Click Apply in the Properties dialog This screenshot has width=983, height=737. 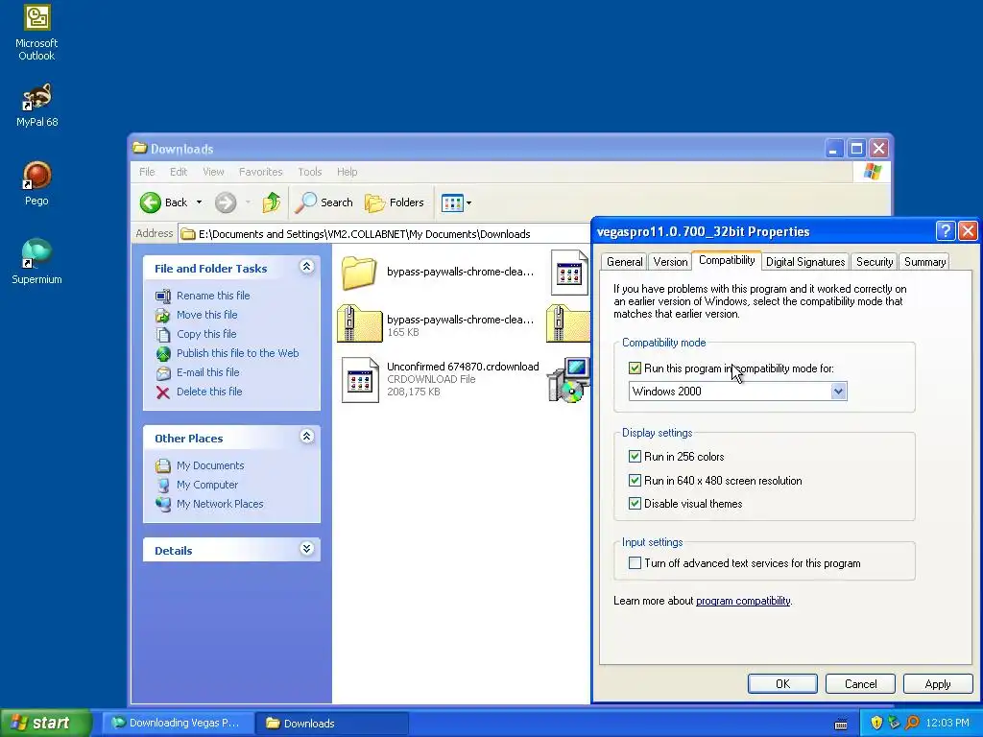[x=938, y=683]
